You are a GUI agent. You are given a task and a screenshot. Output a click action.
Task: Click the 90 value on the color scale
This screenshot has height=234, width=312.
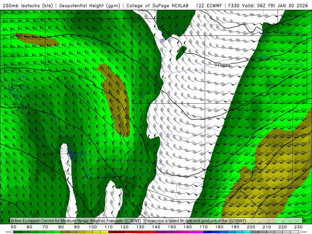click(x=77, y=227)
